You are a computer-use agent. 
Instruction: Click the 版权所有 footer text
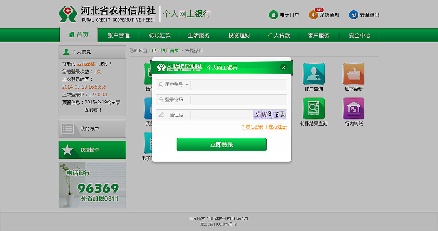pyautogui.click(x=219, y=218)
